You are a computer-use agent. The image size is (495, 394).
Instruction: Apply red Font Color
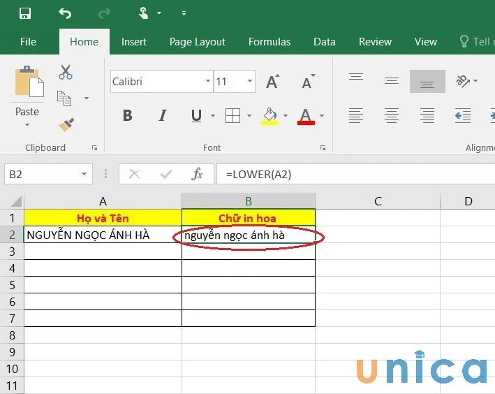[306, 116]
